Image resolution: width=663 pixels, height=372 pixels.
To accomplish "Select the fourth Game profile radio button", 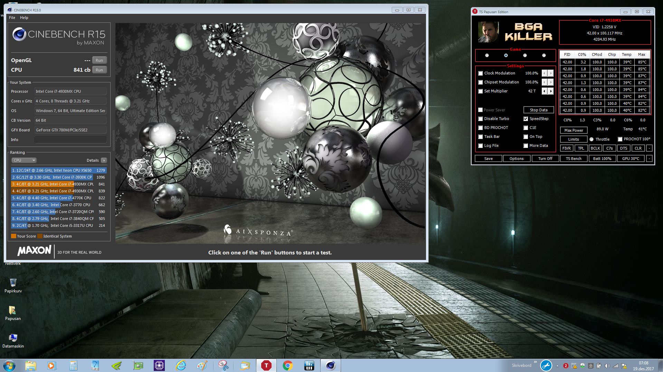I will click(544, 55).
